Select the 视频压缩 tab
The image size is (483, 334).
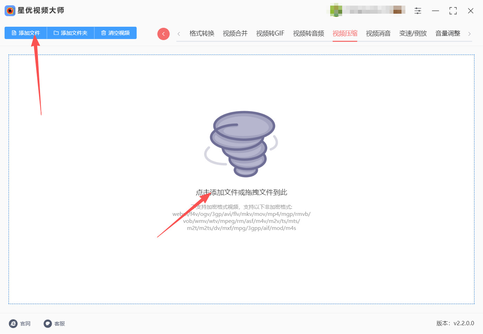pyautogui.click(x=345, y=33)
